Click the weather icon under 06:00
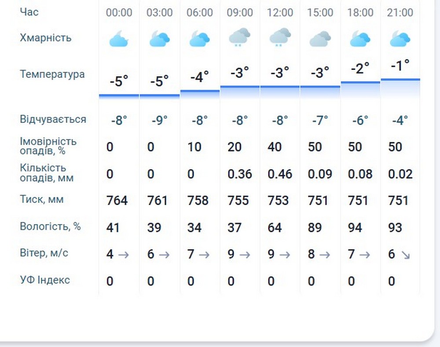Image resolution: width=440 pixels, height=347 pixels. [x=199, y=39]
